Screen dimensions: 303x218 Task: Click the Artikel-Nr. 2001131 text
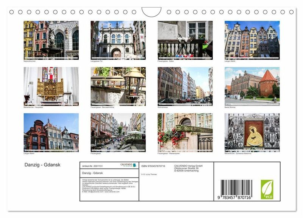tap(92, 166)
